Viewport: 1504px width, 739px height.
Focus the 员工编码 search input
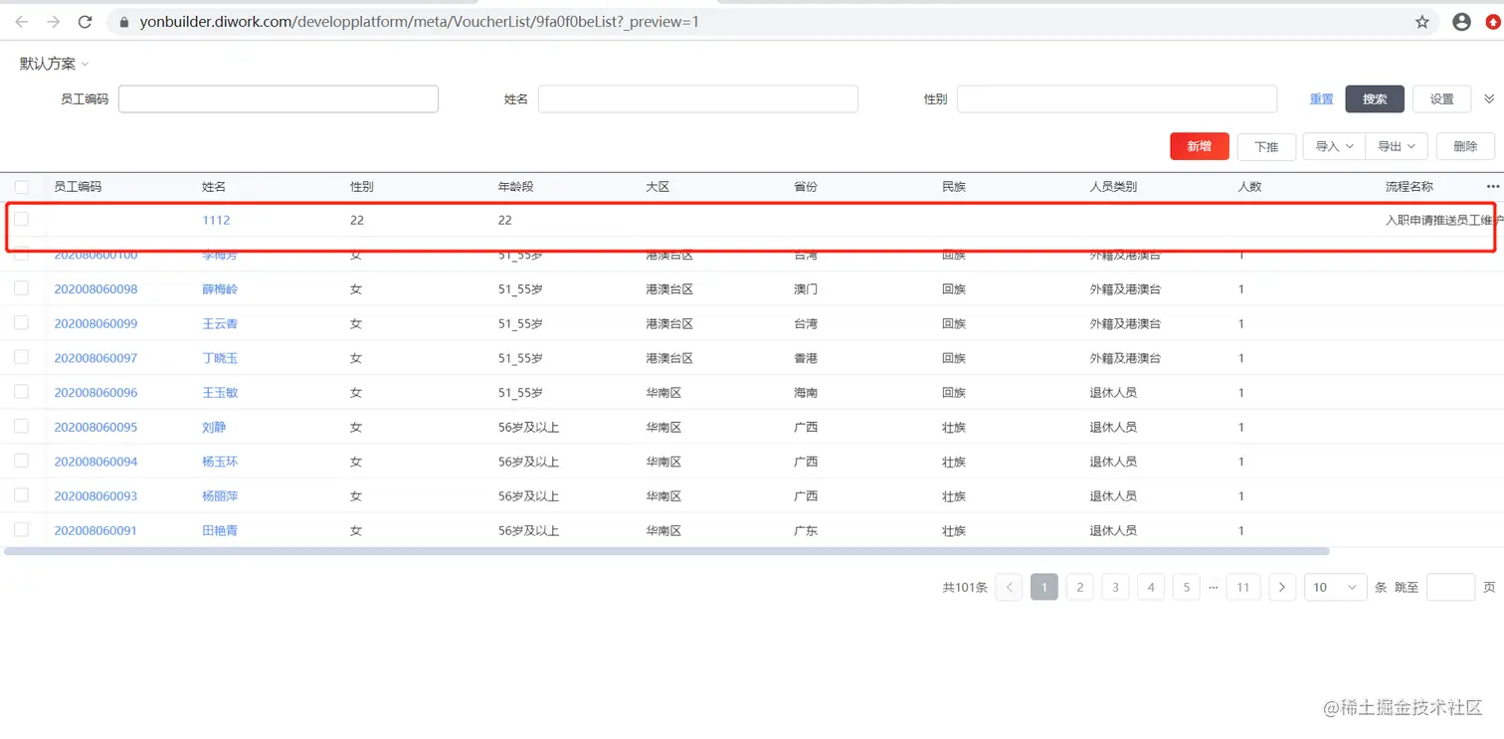pyautogui.click(x=279, y=98)
